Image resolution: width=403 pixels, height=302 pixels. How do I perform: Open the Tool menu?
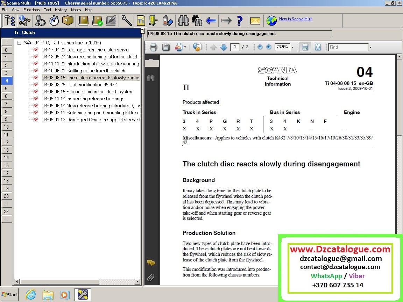click(47, 10)
